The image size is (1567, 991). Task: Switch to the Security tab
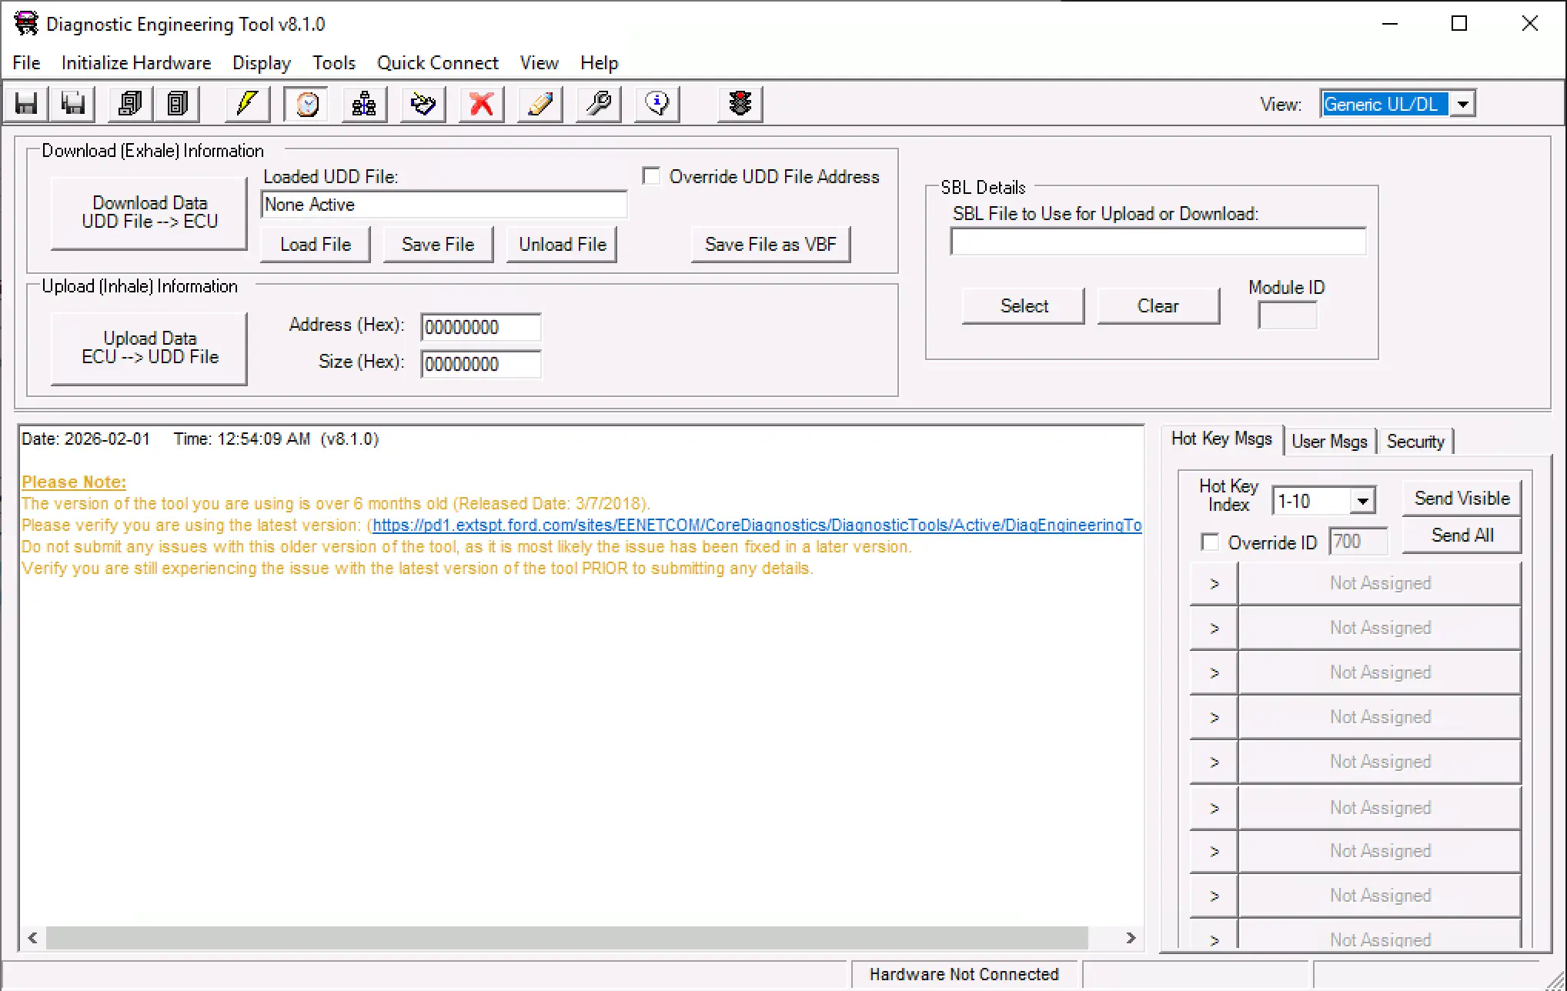point(1415,442)
